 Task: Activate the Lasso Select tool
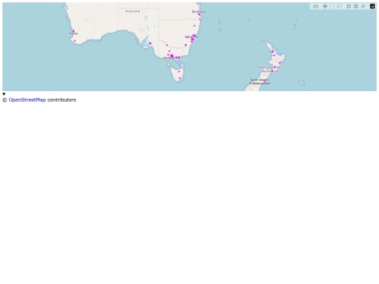coord(339,6)
